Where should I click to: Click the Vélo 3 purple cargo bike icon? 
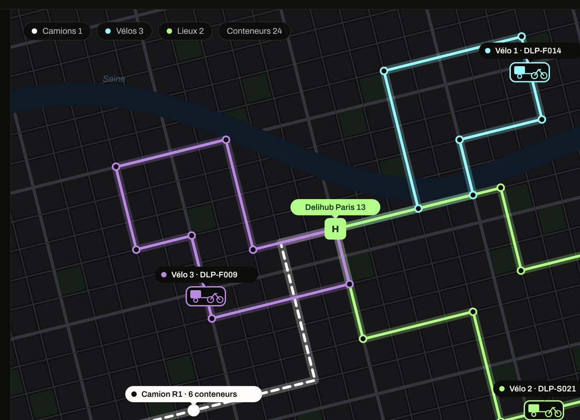206,296
